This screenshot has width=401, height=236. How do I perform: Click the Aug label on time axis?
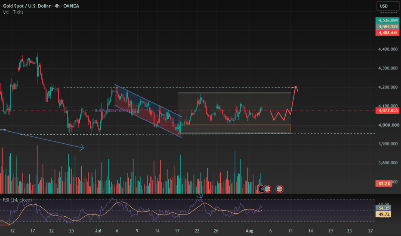pos(250,231)
